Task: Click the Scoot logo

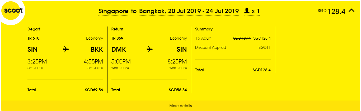Action: coord(13,11)
